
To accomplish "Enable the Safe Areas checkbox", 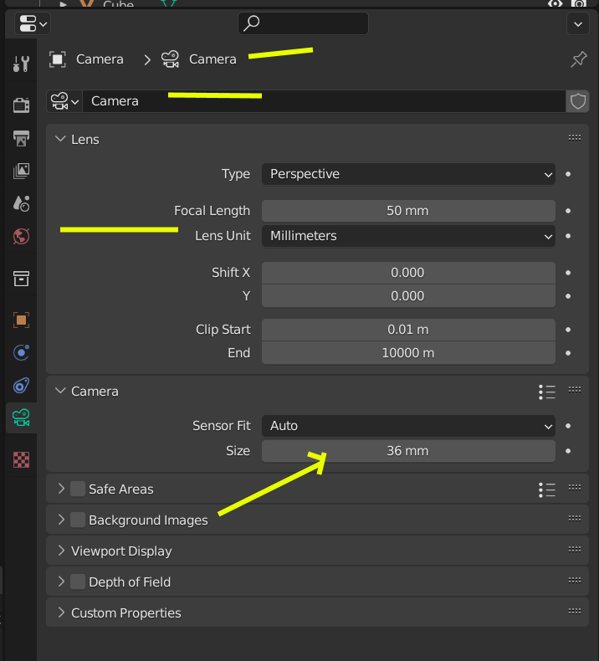I will (x=78, y=489).
